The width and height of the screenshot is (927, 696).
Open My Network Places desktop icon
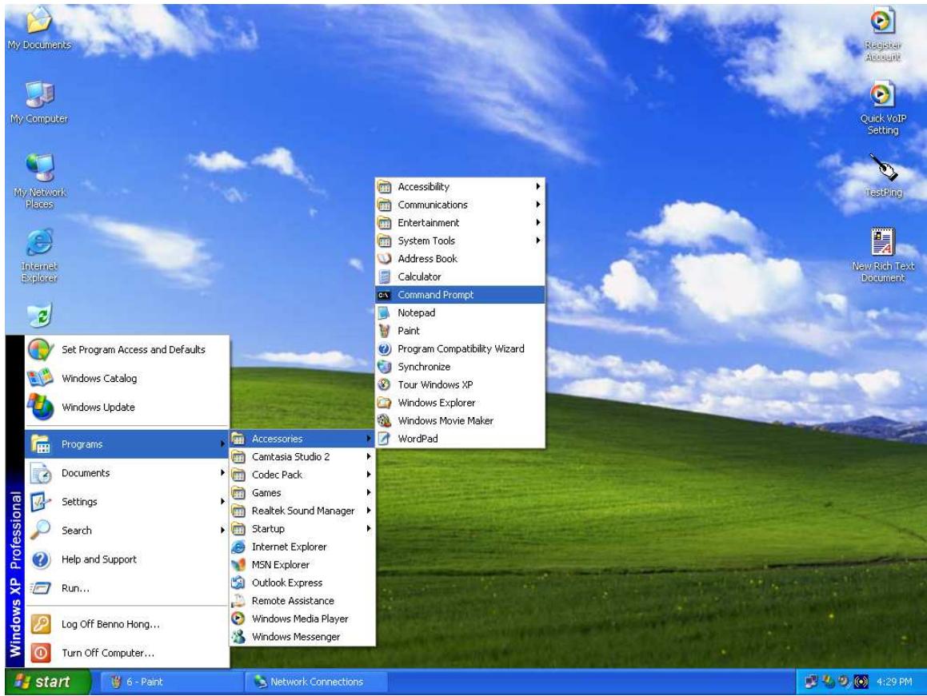click(40, 181)
